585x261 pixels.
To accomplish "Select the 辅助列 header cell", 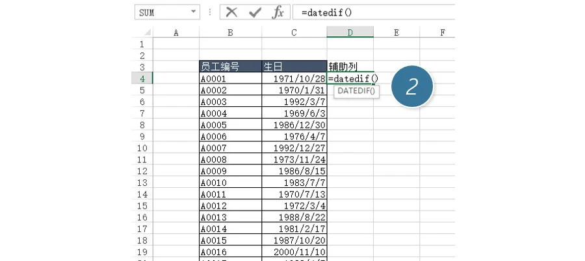I will coord(350,66).
